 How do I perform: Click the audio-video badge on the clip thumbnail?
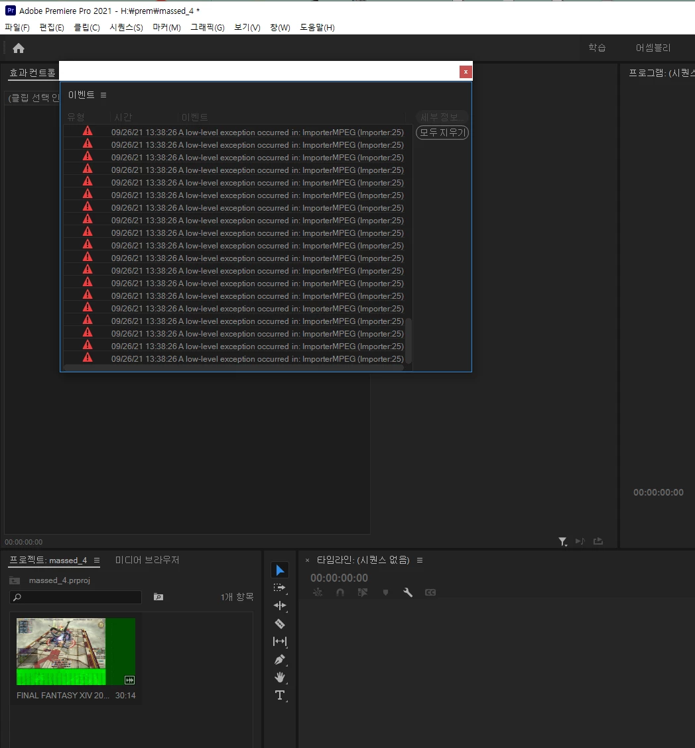(129, 680)
